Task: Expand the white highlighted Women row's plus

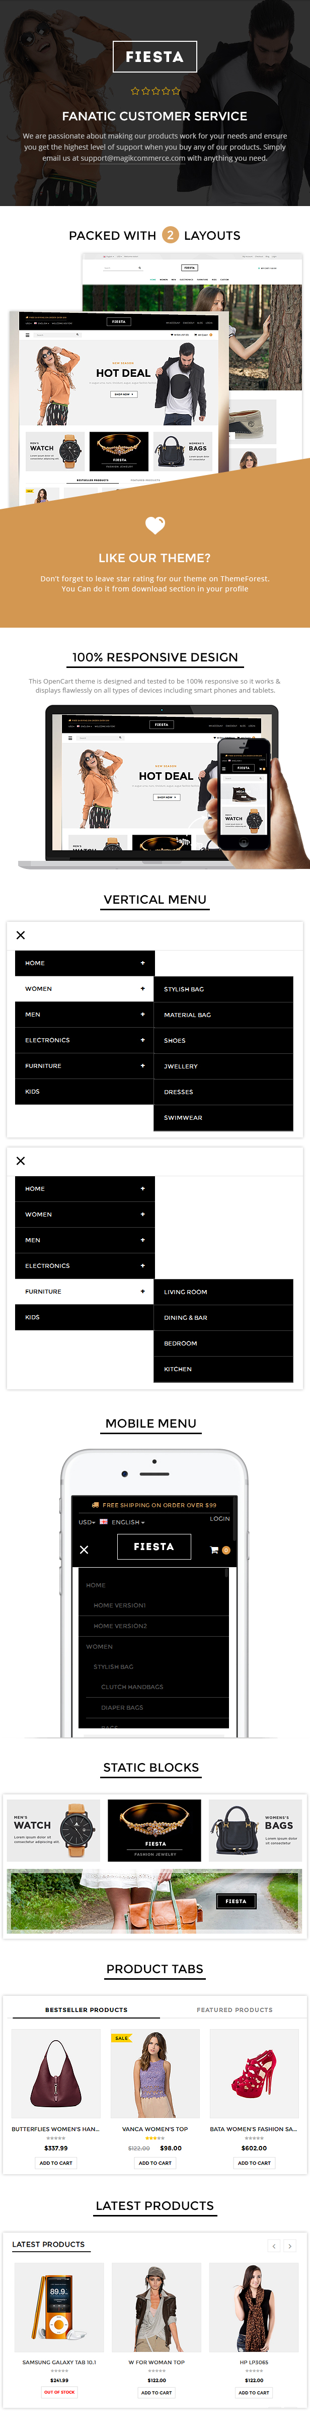Action: point(143,988)
